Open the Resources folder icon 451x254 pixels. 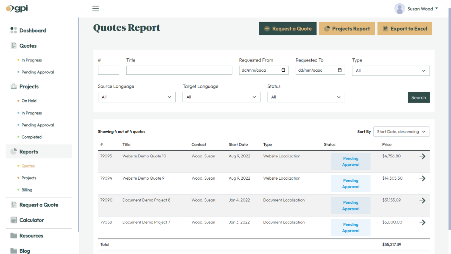[x=13, y=235]
